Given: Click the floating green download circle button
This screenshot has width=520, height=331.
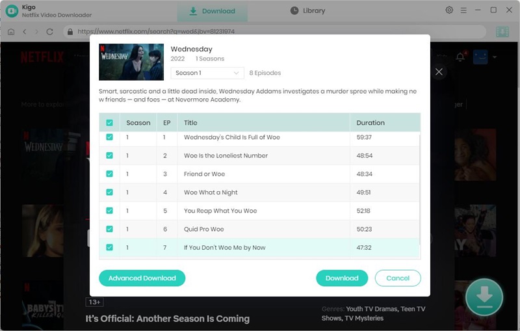Looking at the screenshot, I should pyautogui.click(x=484, y=297).
